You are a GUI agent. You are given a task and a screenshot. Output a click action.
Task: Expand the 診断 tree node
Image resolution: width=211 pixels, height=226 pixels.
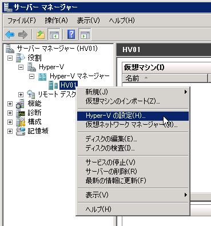[10, 113]
